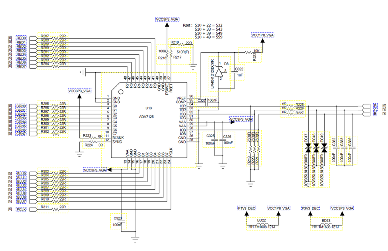The image size is (388, 251).
Task: Select the U13 chip designator
Action: 149,108
